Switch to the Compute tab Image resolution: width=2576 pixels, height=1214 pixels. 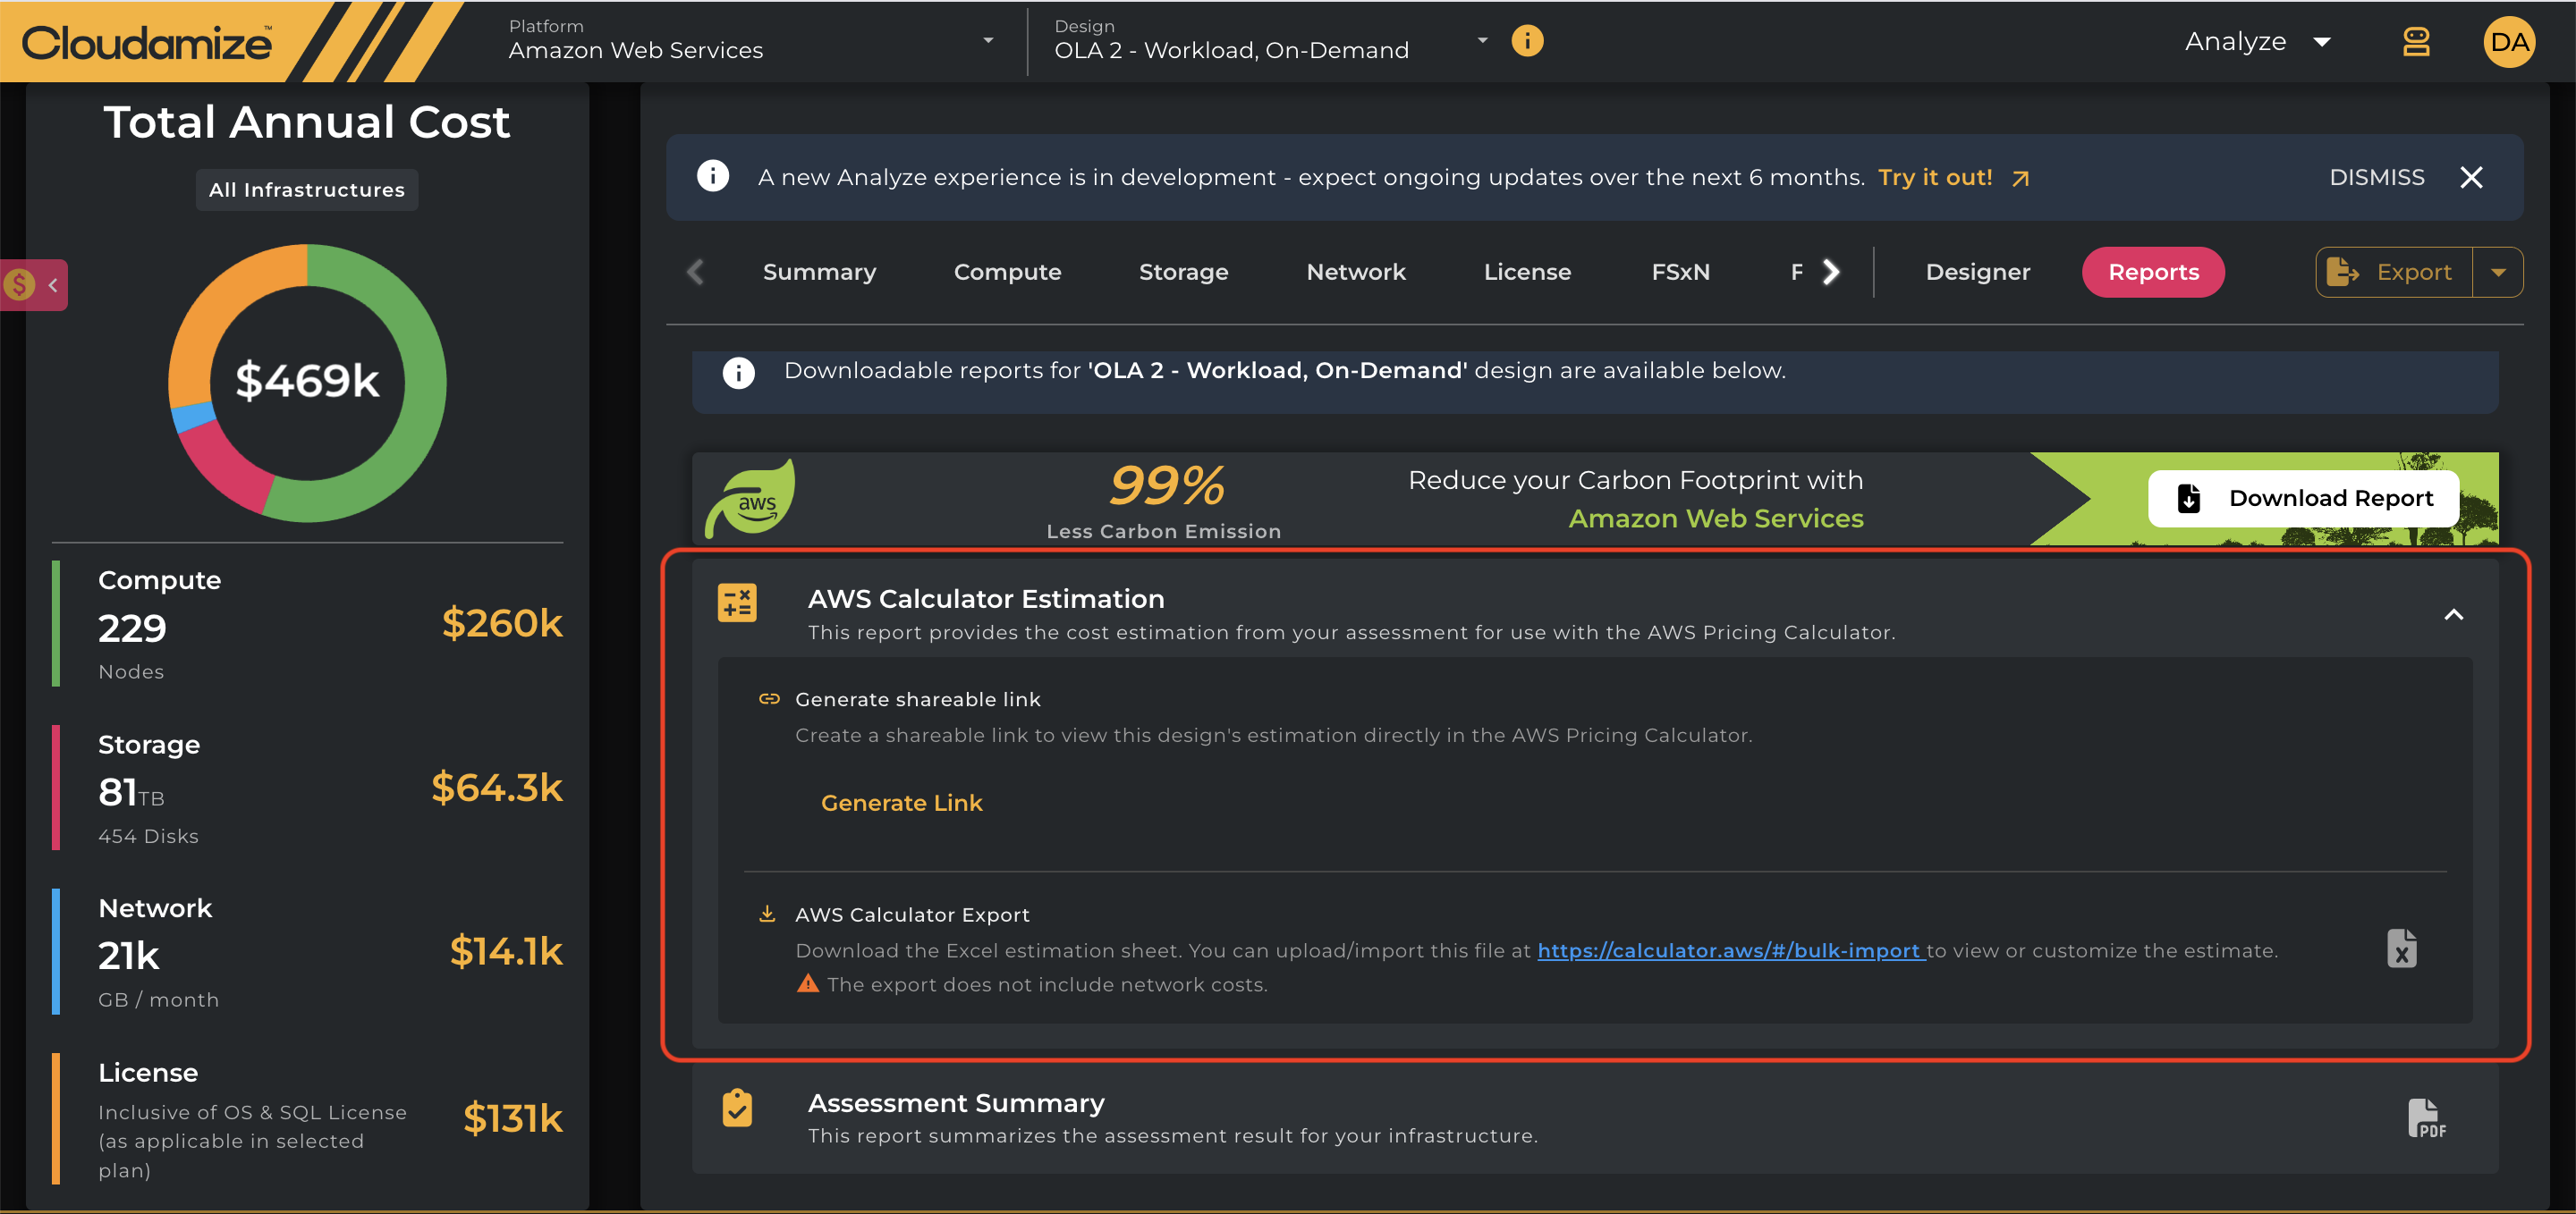[x=1007, y=272]
